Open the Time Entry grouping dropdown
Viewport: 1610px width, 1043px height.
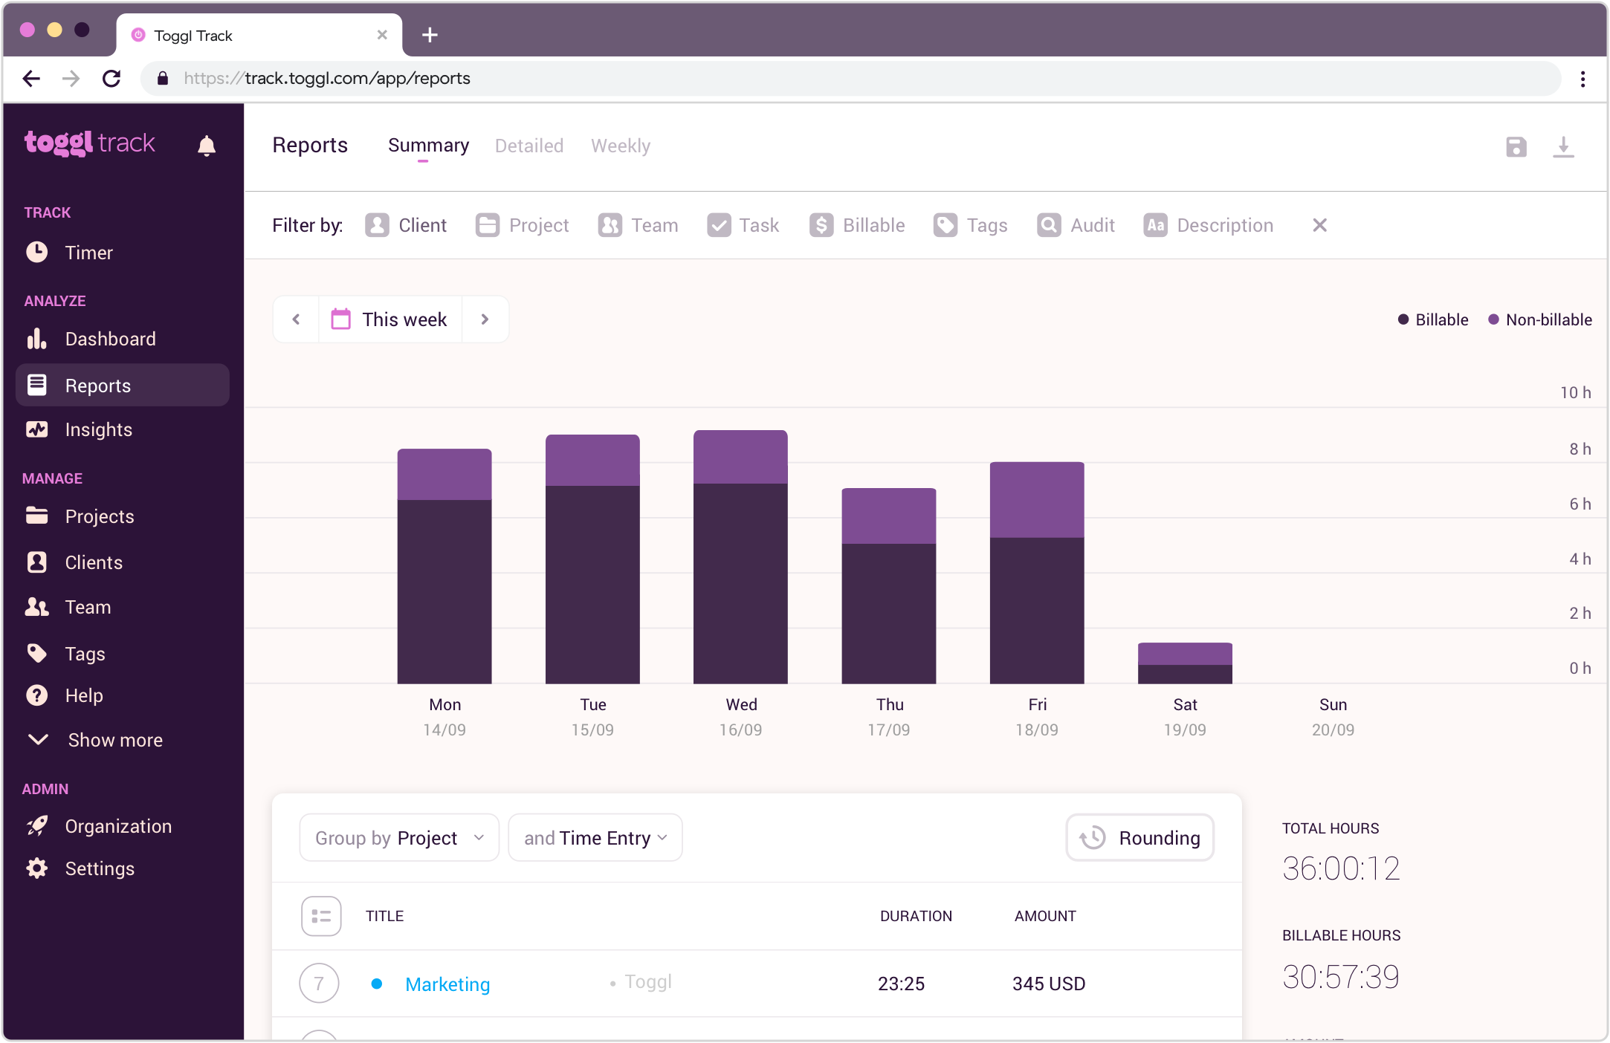pyautogui.click(x=594, y=837)
